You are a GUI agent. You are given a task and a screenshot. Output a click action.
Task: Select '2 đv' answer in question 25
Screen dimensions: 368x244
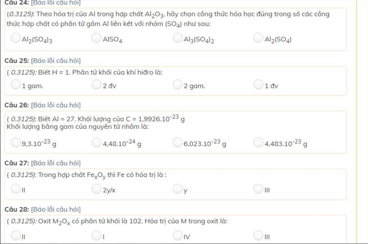point(97,85)
